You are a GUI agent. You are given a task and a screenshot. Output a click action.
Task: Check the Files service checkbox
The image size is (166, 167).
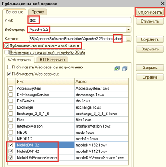11,120
